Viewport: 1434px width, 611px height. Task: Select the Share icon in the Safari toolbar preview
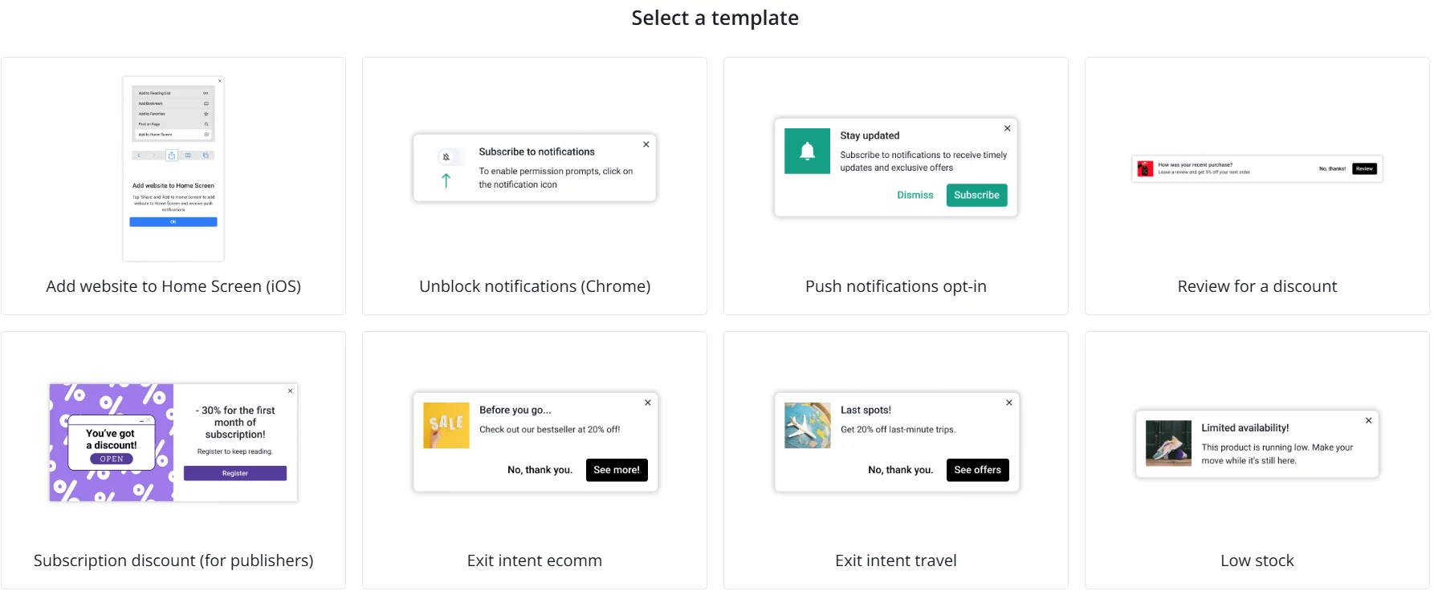click(x=171, y=155)
